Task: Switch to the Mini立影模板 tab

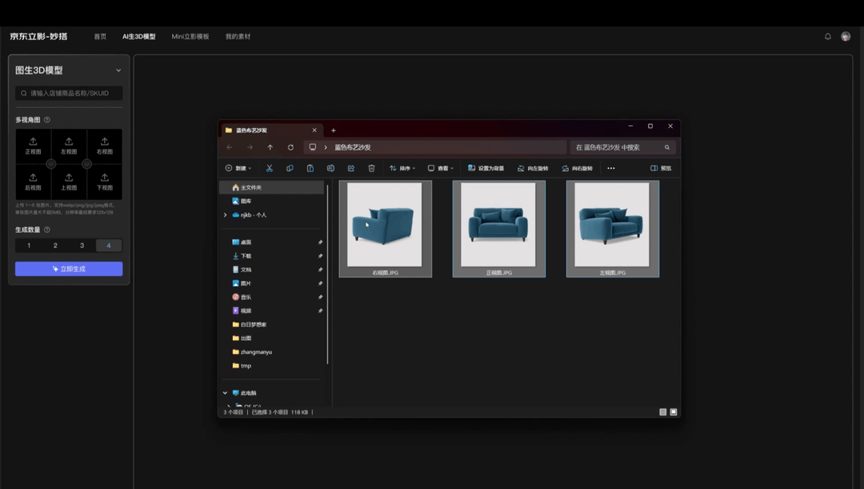Action: point(190,37)
